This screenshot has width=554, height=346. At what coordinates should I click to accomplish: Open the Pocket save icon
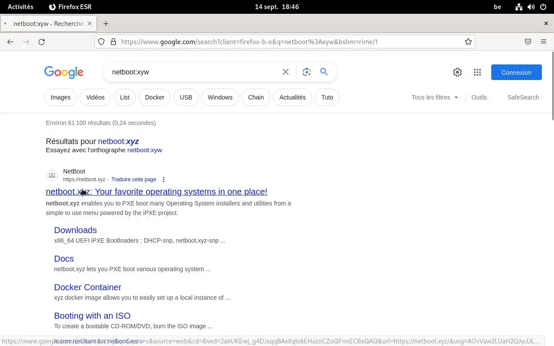(528, 42)
